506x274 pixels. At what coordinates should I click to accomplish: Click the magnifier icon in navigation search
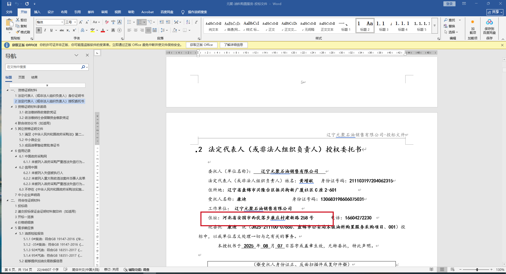point(83,67)
